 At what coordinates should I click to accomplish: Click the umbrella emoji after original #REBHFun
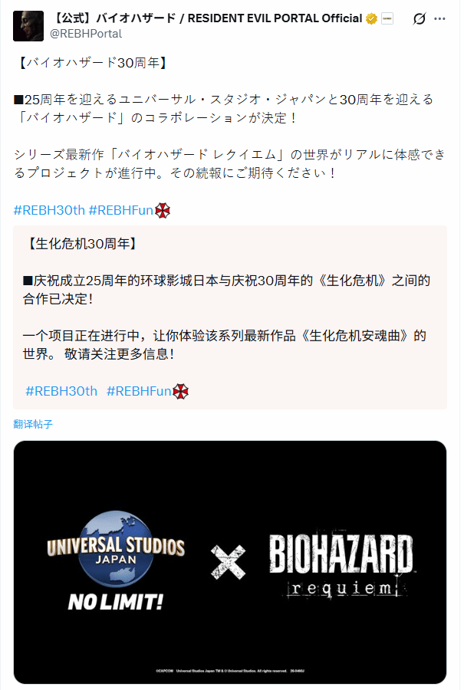click(163, 210)
